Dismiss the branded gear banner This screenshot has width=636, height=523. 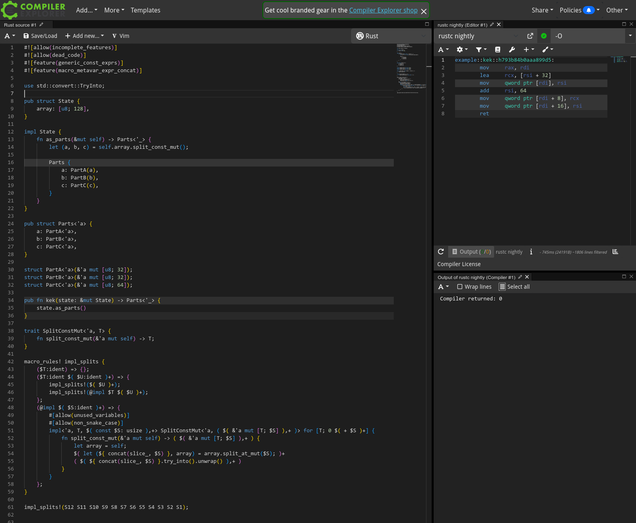424,11
